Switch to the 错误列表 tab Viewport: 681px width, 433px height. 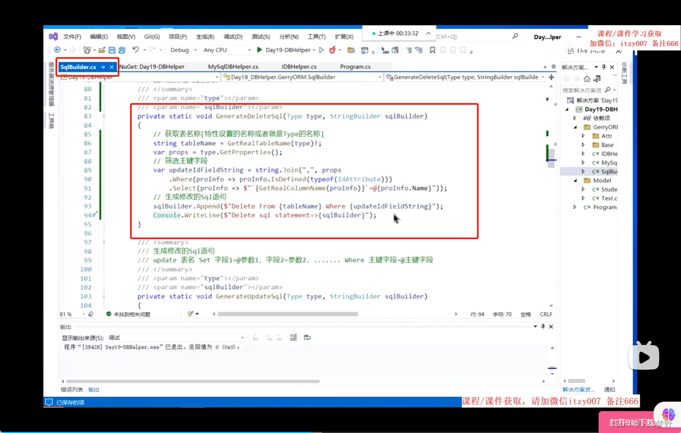[x=72, y=389]
